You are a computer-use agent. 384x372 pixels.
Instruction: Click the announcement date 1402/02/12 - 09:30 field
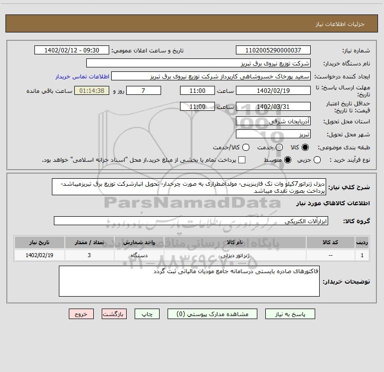(72, 50)
